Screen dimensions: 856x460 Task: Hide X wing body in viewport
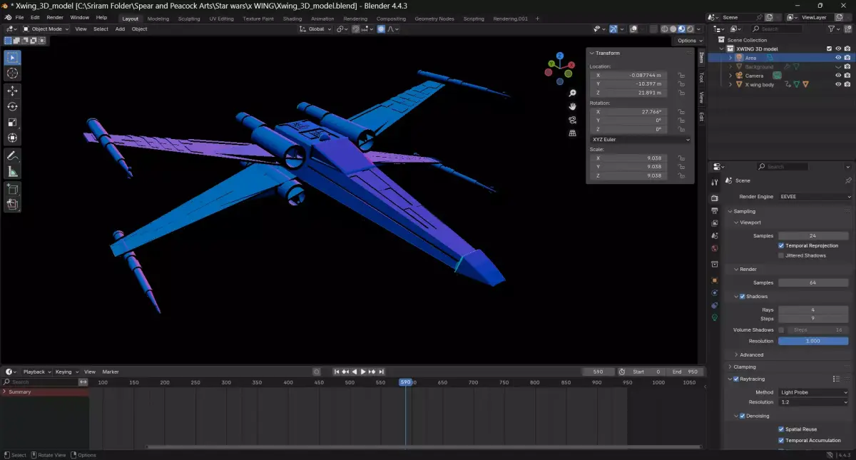pos(838,84)
